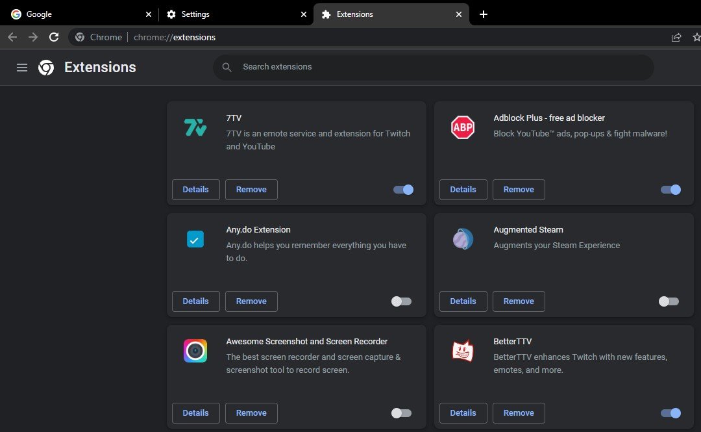Open a new tab with plus button
The image size is (701, 432).
(483, 14)
